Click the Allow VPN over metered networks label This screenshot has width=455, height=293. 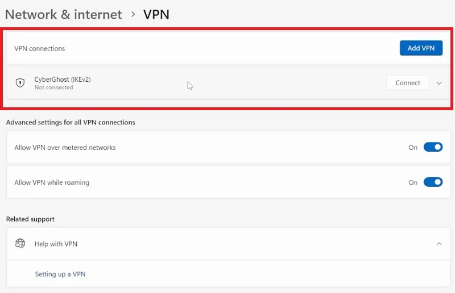[65, 148]
